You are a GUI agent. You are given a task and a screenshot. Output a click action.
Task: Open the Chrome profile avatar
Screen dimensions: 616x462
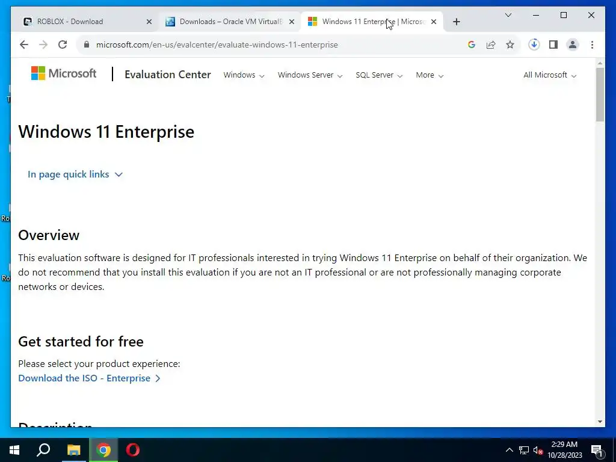tap(573, 45)
